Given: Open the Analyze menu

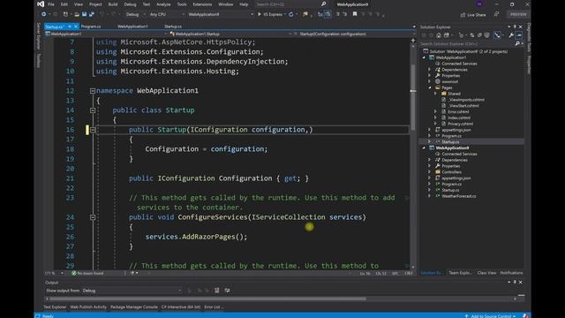Looking at the screenshot, I should tap(163, 4).
